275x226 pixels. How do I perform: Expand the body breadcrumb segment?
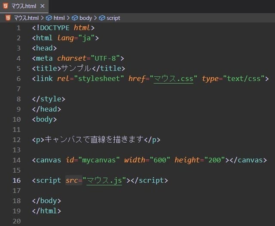(x=86, y=18)
